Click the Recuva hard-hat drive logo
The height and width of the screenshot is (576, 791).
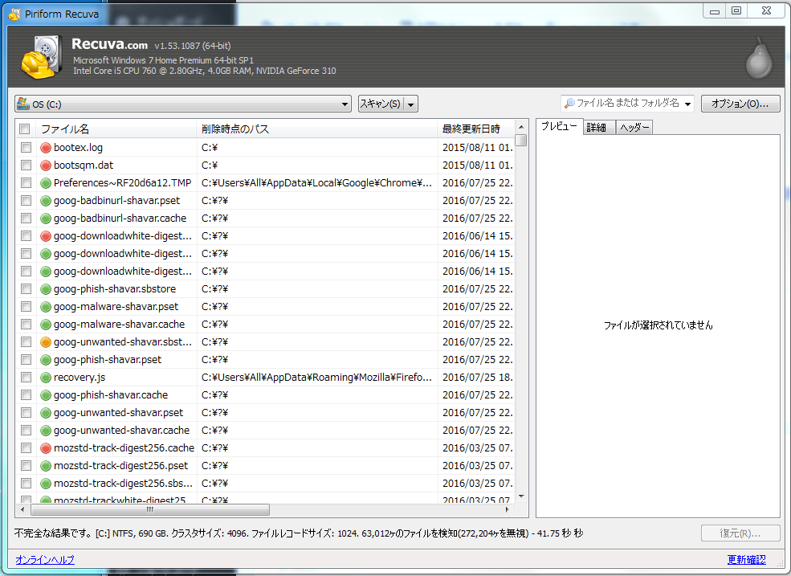42,57
